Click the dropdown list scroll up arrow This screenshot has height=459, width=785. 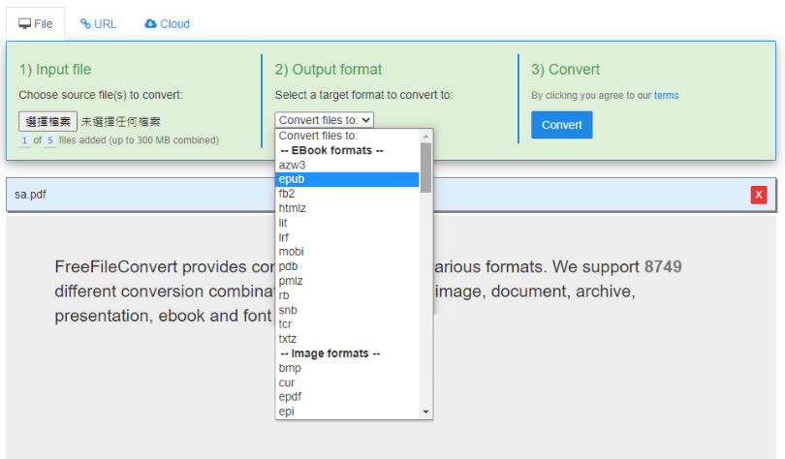pos(426,136)
